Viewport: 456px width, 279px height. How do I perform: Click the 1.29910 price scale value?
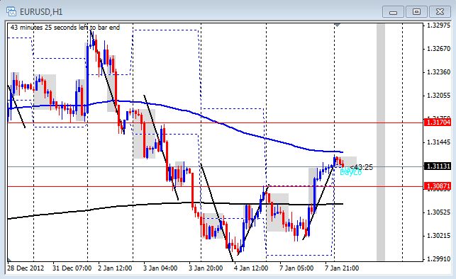(438, 258)
